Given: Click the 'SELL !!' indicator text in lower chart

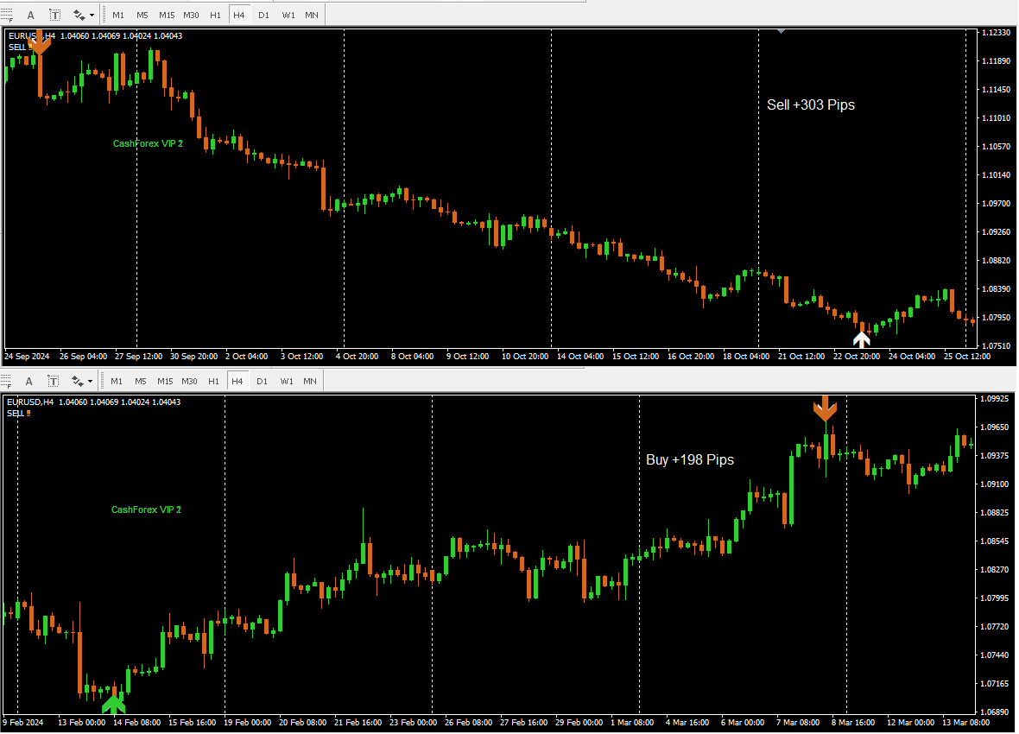Looking at the screenshot, I should pyautogui.click(x=19, y=414).
